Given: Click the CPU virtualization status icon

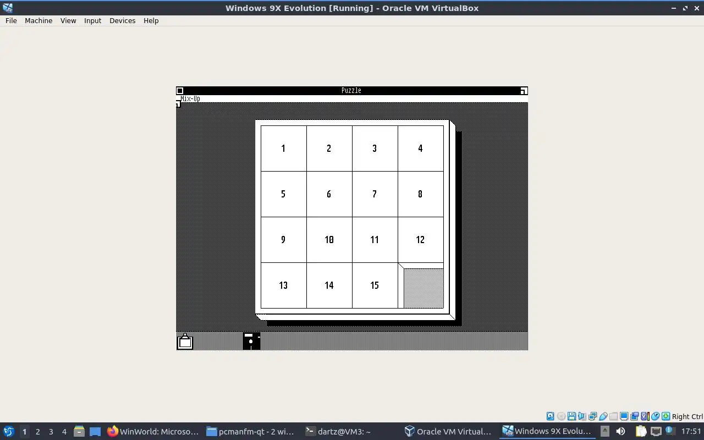Looking at the screenshot, I should (645, 416).
